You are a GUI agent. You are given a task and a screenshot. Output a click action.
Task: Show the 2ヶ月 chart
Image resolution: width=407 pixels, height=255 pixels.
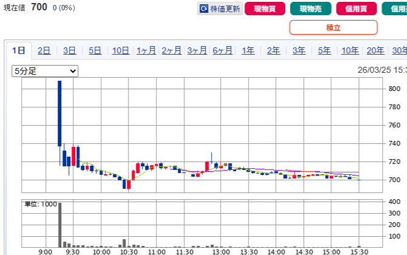pos(172,51)
